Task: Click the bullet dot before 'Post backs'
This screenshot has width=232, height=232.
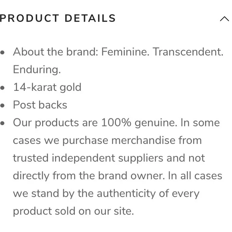Action: [2, 106]
